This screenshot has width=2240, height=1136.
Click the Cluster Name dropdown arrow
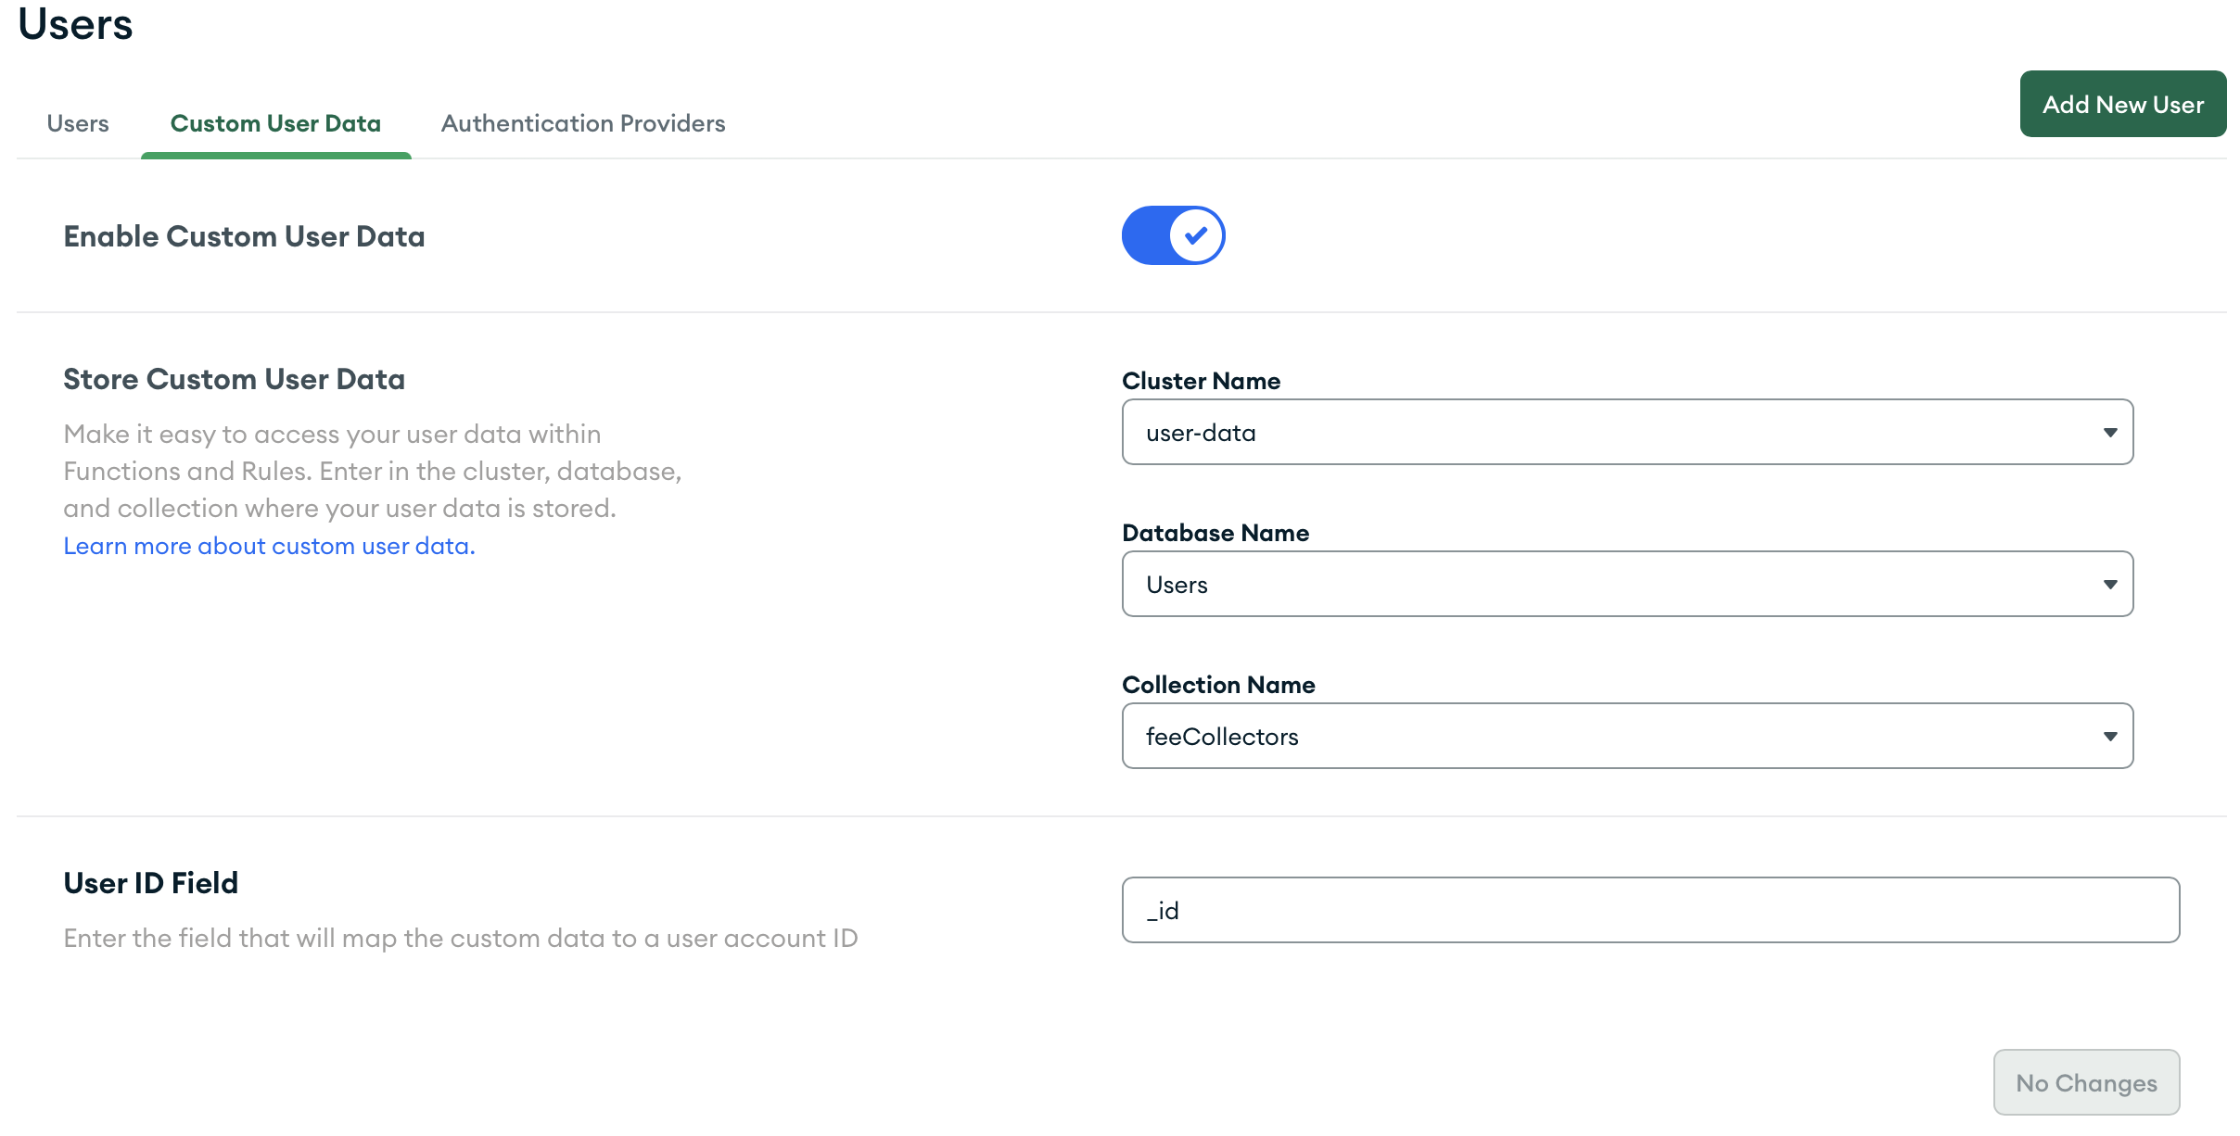[2110, 433]
